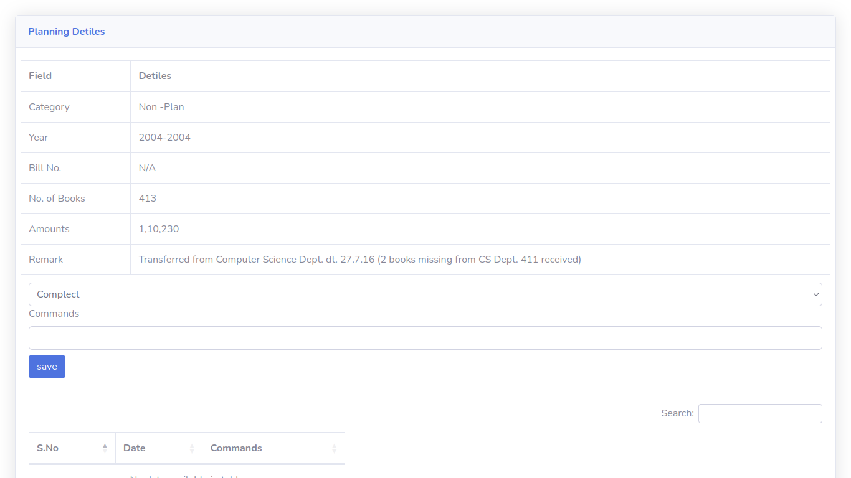Click the blue save button
Viewport: 851px width, 478px height.
[x=47, y=367]
